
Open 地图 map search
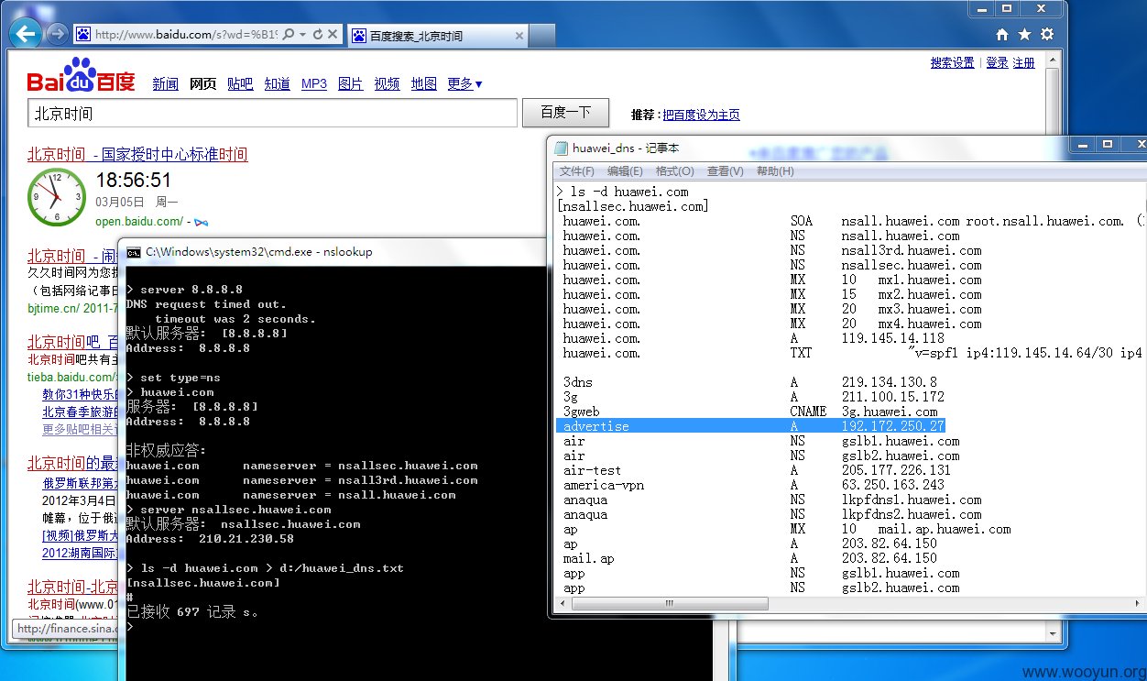tap(424, 83)
